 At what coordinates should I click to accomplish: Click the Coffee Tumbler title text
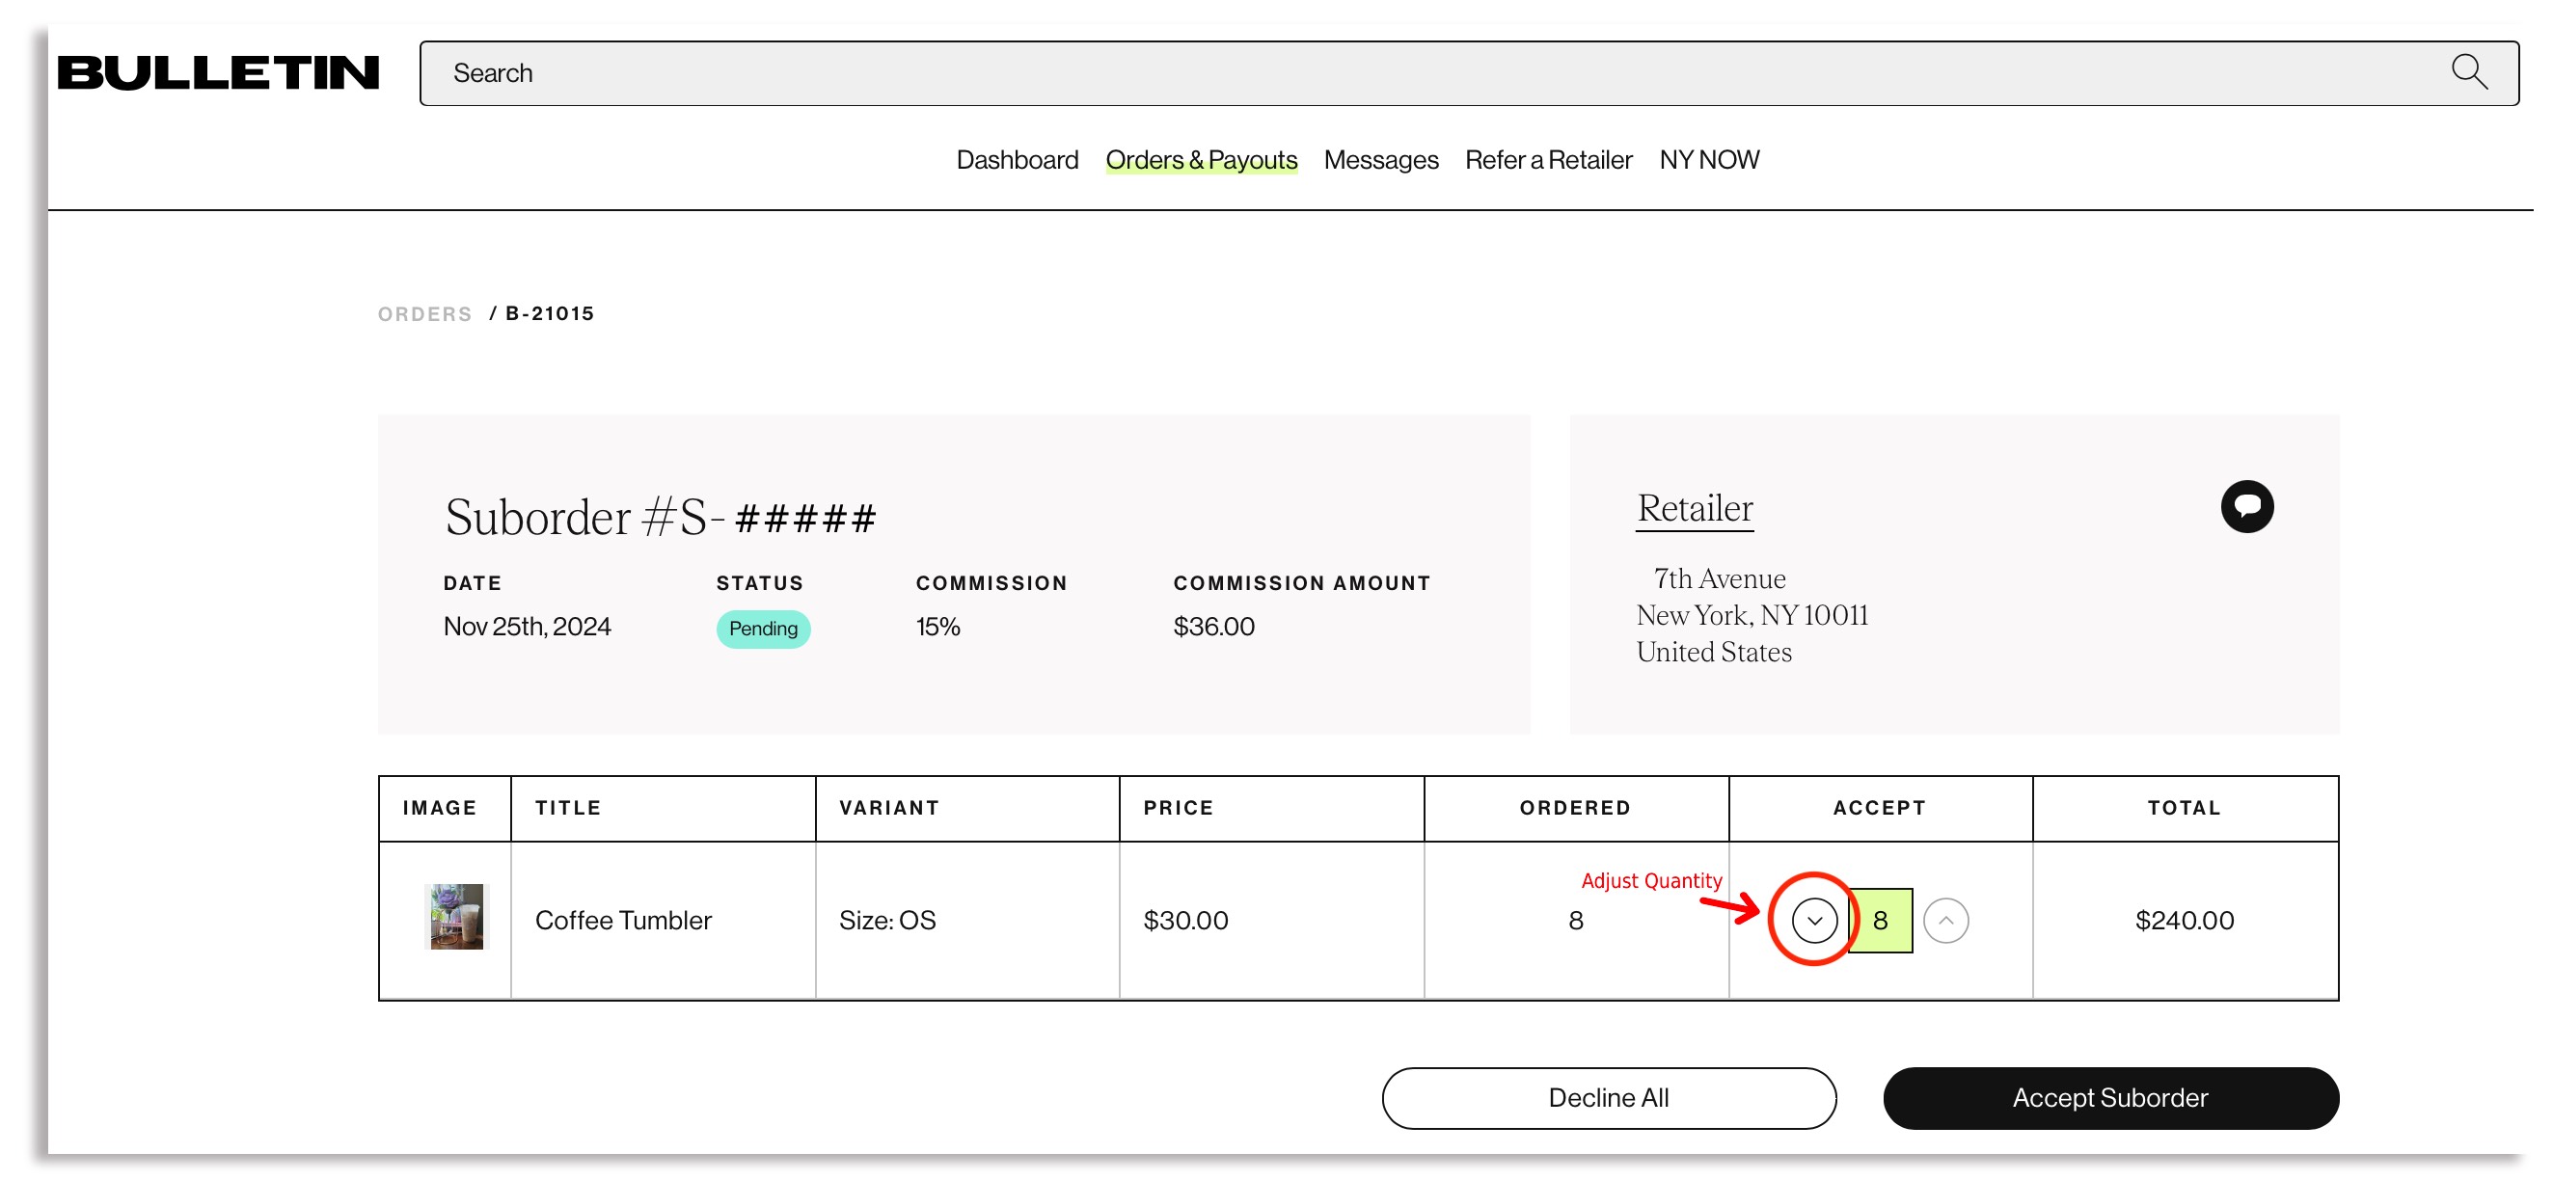click(622, 921)
